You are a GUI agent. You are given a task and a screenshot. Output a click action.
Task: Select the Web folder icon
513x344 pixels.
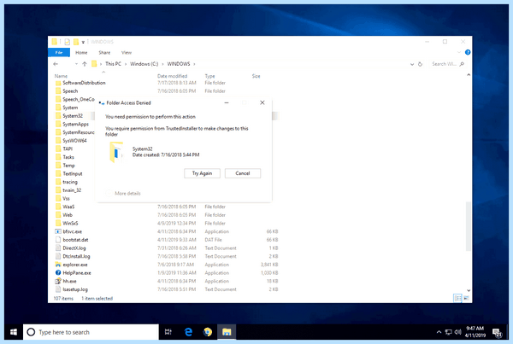point(58,215)
